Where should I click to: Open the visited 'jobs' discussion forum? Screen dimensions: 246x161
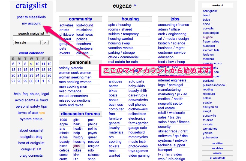pos(76,146)
